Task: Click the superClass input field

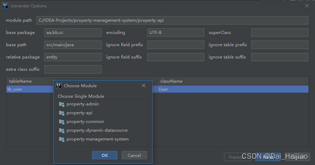Action: [280, 32]
